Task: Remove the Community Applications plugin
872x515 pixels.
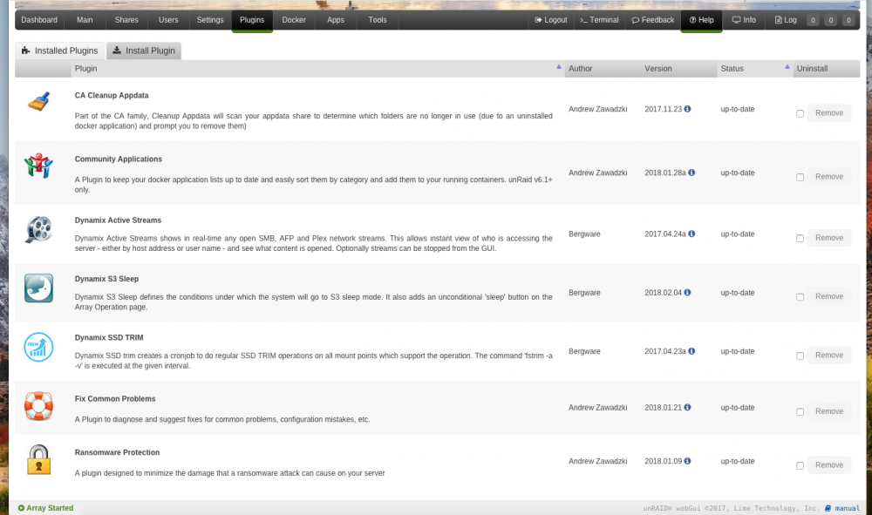Action: point(829,177)
